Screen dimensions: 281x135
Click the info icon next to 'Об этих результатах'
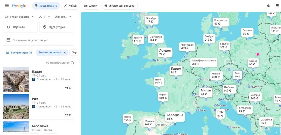click(x=72, y=63)
